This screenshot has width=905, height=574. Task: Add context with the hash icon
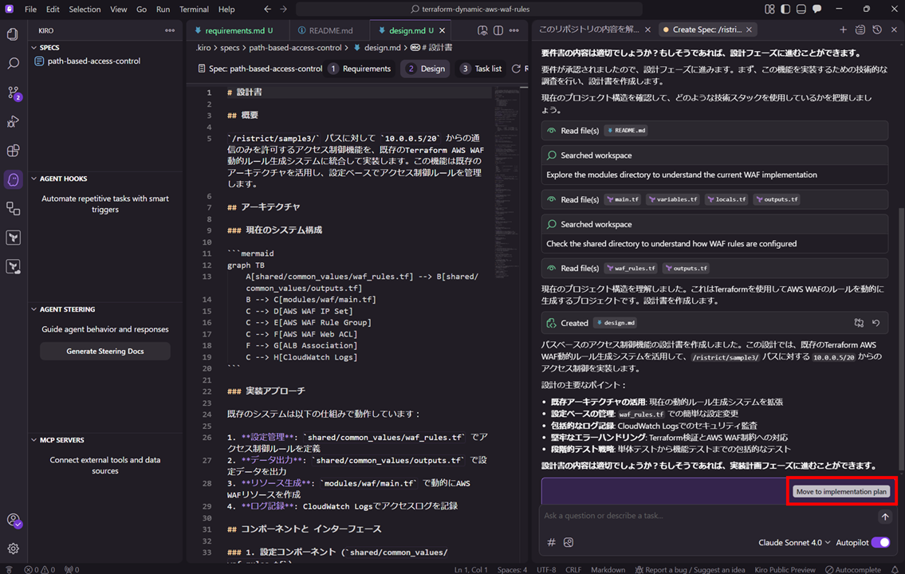551,542
